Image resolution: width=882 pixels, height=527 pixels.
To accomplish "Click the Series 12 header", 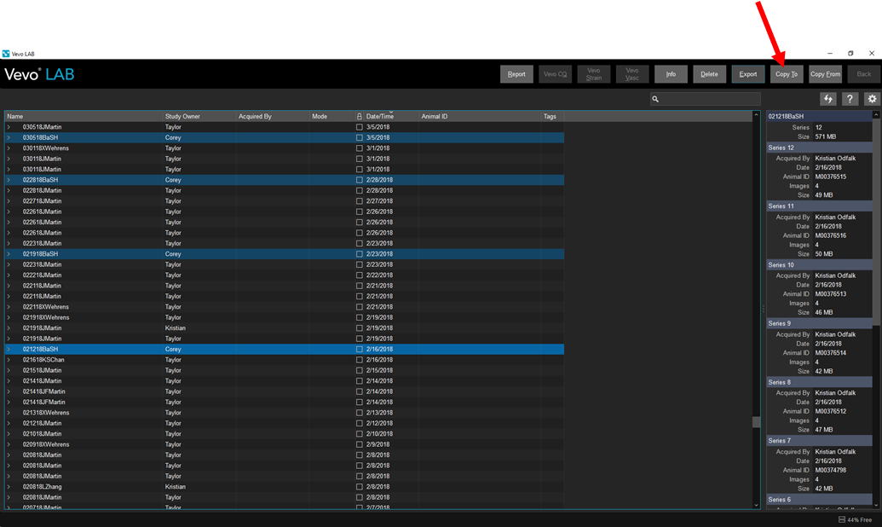I will click(819, 148).
